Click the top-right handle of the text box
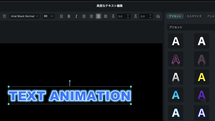215x121 pixels. 131,87
